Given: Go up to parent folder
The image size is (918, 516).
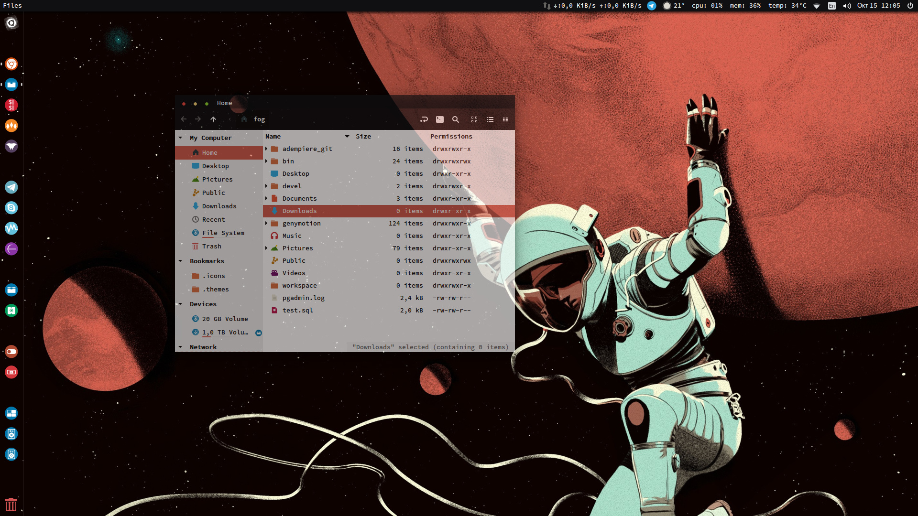Looking at the screenshot, I should click(213, 119).
